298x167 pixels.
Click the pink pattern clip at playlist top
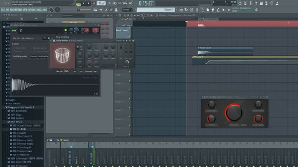click(x=242, y=24)
